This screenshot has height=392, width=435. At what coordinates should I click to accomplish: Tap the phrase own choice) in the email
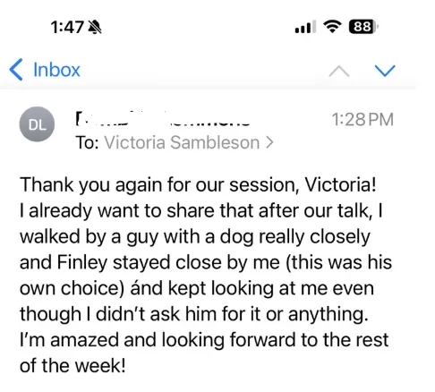(x=72, y=289)
